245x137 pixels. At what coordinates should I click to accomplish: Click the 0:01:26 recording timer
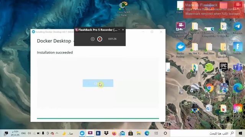(112, 39)
